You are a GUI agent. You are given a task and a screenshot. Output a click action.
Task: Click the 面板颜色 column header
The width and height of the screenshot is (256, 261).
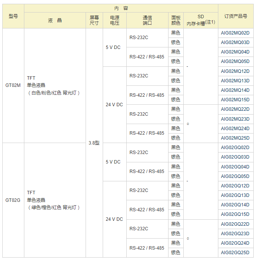(x=176, y=20)
